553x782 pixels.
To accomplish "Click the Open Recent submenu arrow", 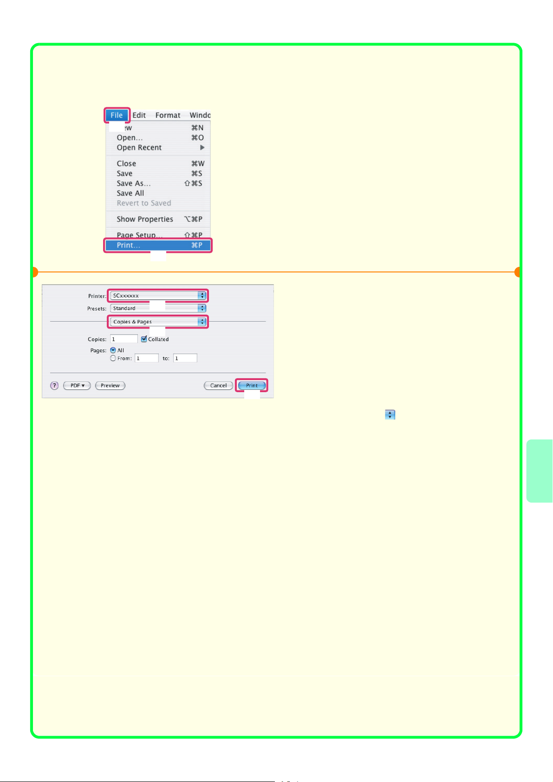I will click(202, 148).
